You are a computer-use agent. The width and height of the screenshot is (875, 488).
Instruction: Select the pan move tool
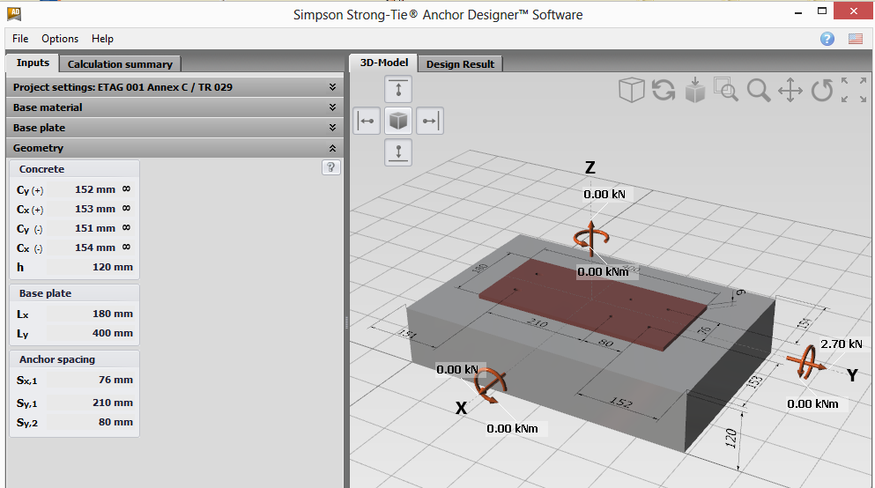(790, 90)
